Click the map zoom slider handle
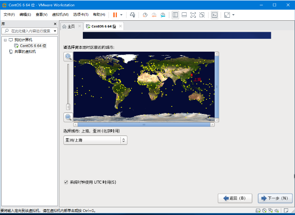Image resolution: width=295 pixels, height=215 pixels. 68,106
